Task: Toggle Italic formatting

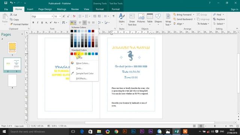Action: (x=37, y=22)
